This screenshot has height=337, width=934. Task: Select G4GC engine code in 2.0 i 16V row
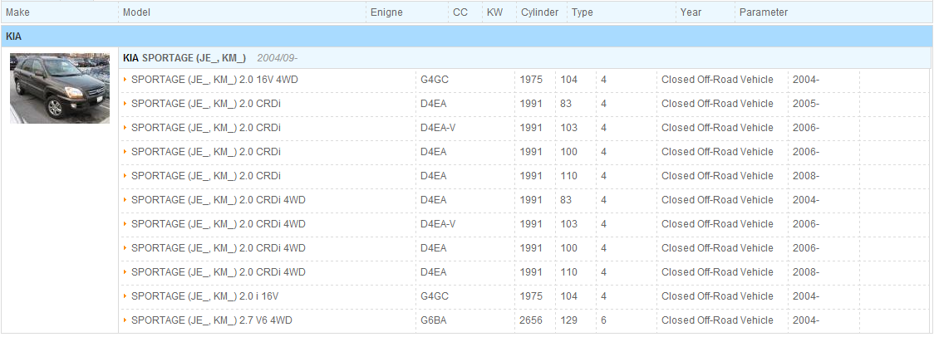tap(435, 296)
